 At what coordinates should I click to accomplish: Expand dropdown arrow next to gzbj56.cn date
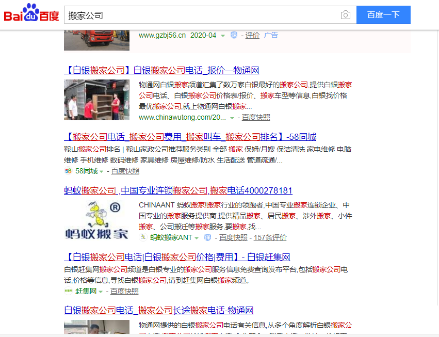(x=223, y=36)
